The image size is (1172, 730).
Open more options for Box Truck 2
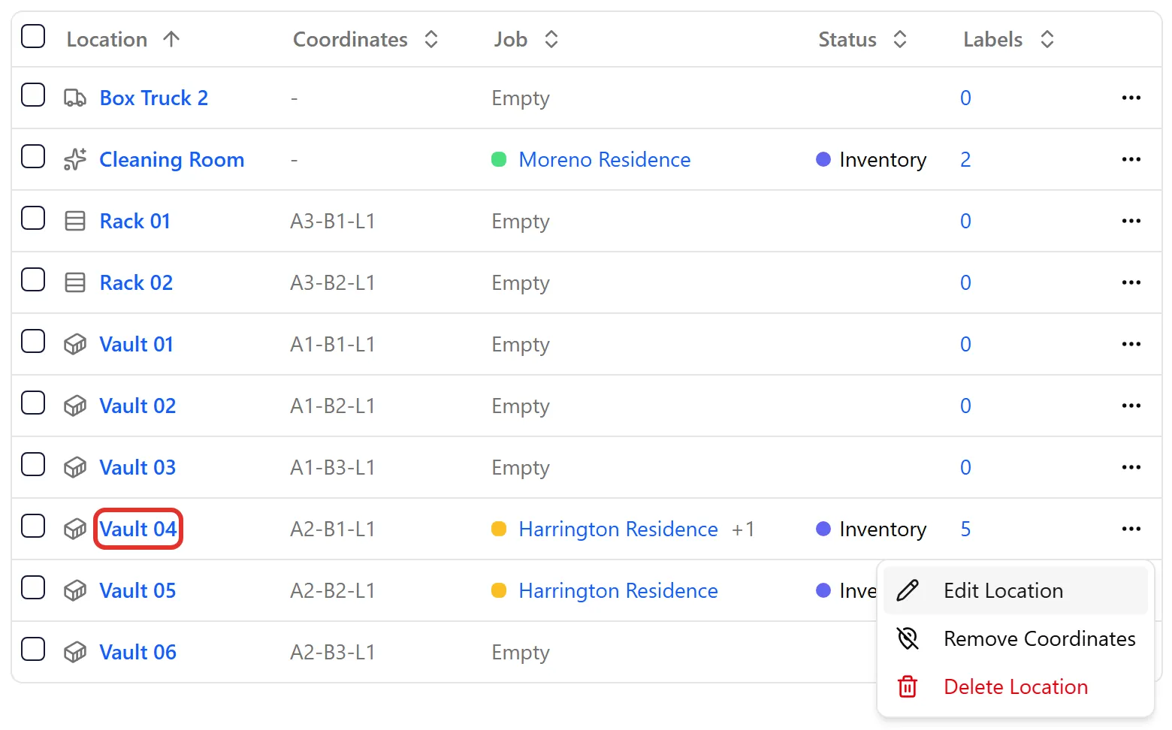[x=1131, y=98]
